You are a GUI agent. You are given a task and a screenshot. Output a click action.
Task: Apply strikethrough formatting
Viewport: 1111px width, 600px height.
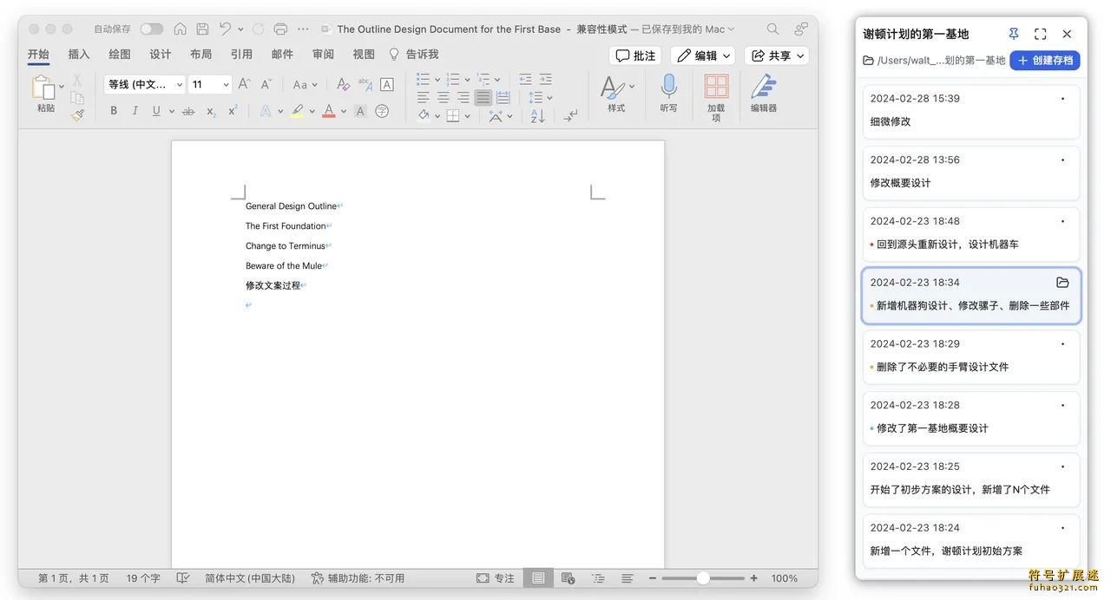tap(187, 111)
